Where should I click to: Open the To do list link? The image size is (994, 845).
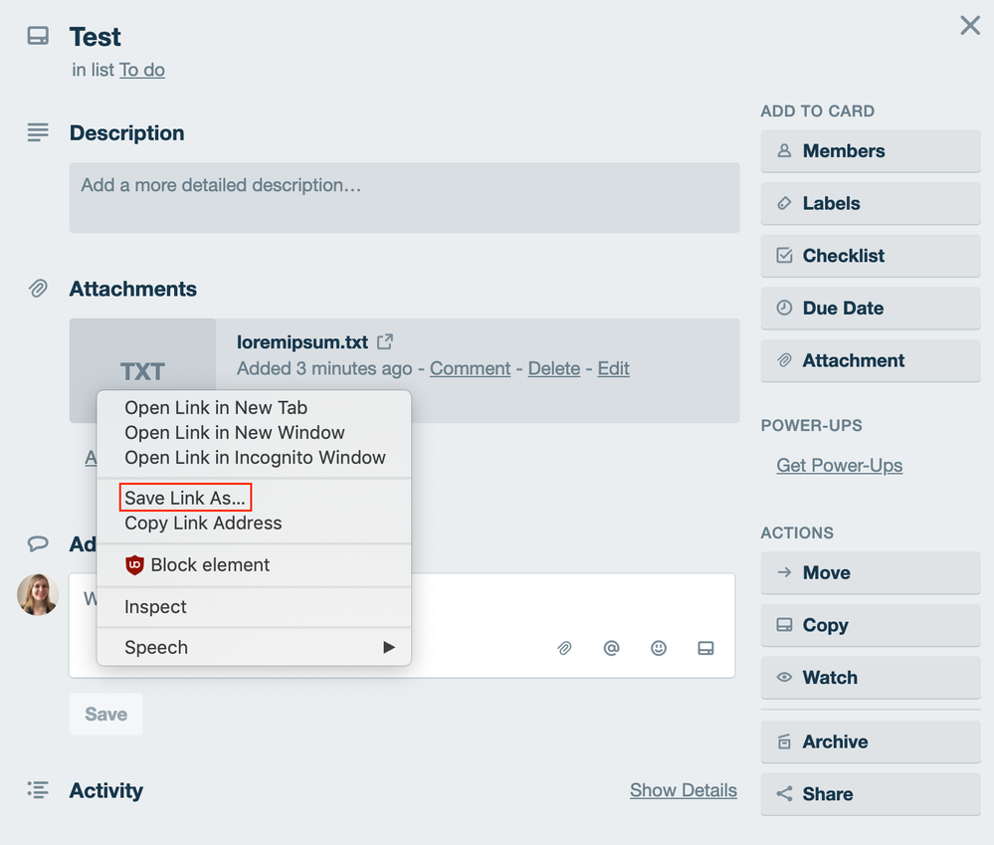(x=141, y=70)
